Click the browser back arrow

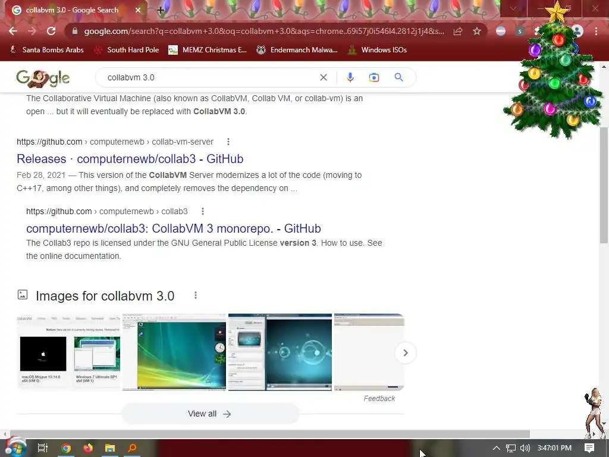(13, 31)
